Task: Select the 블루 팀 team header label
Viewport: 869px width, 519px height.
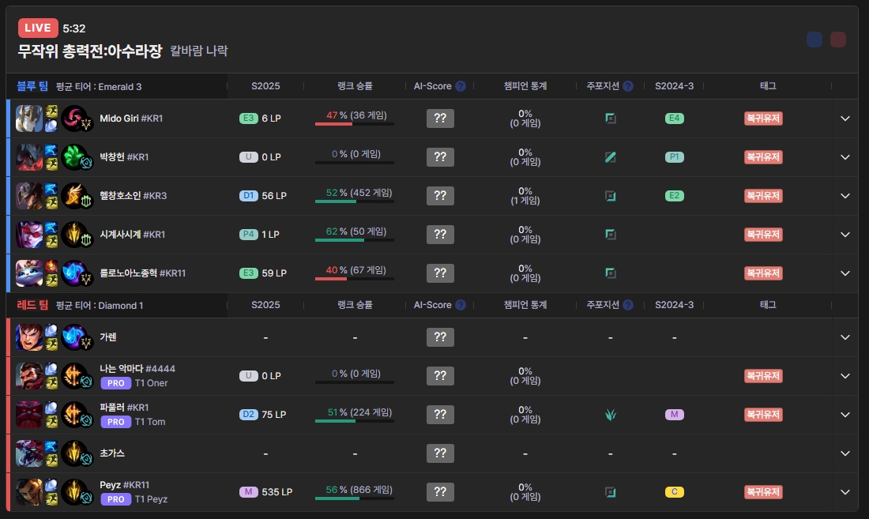Action: (x=32, y=86)
